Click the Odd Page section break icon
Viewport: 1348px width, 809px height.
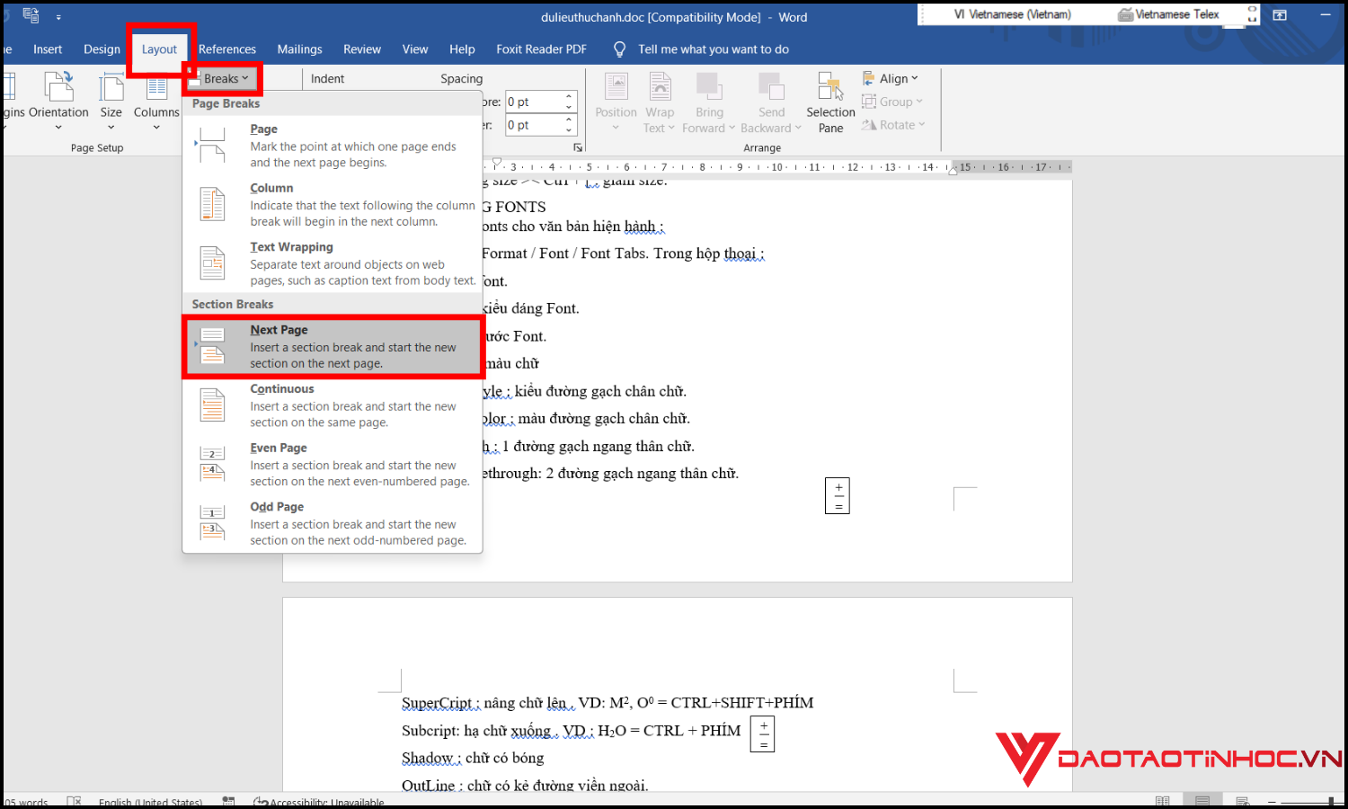click(x=212, y=523)
